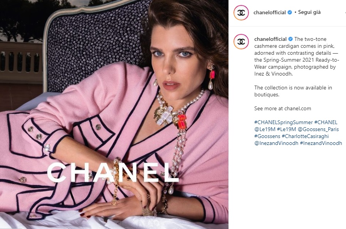This screenshot has height=229, width=346.
Task: Open the #InezandVinoodh hashtag
Action: (x=321, y=143)
